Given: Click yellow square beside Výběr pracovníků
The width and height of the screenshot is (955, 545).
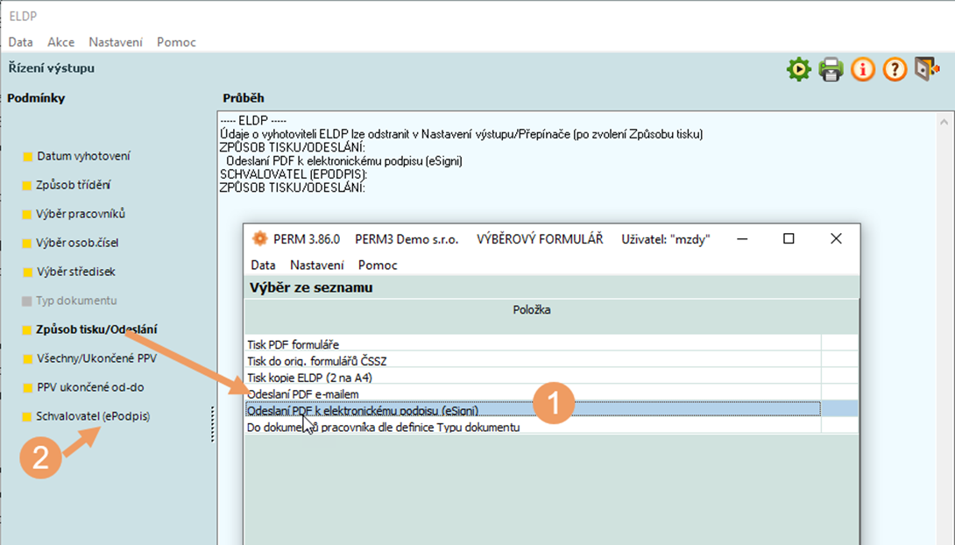Looking at the screenshot, I should [27, 215].
